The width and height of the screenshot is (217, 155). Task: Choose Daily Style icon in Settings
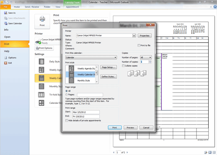[x=41, y=62]
